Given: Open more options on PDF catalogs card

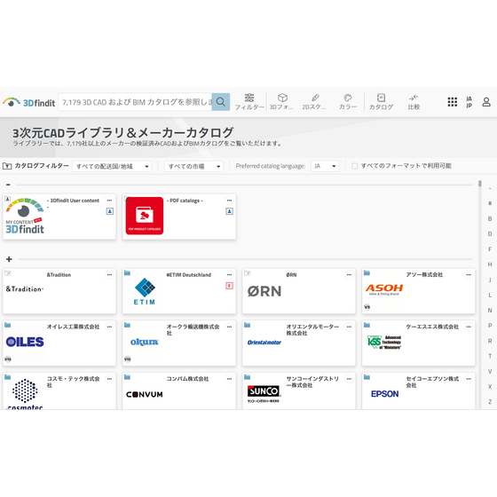Looking at the screenshot, I should tap(229, 201).
